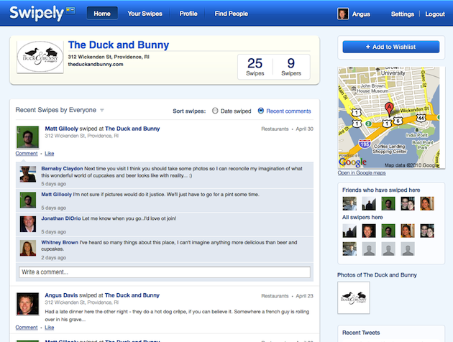Open the Home tab
This screenshot has width=453, height=342.
[x=102, y=14]
